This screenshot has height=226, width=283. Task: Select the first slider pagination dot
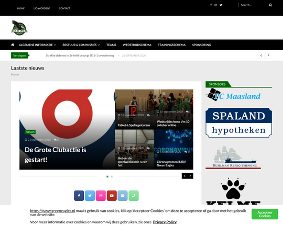click(x=107, y=176)
